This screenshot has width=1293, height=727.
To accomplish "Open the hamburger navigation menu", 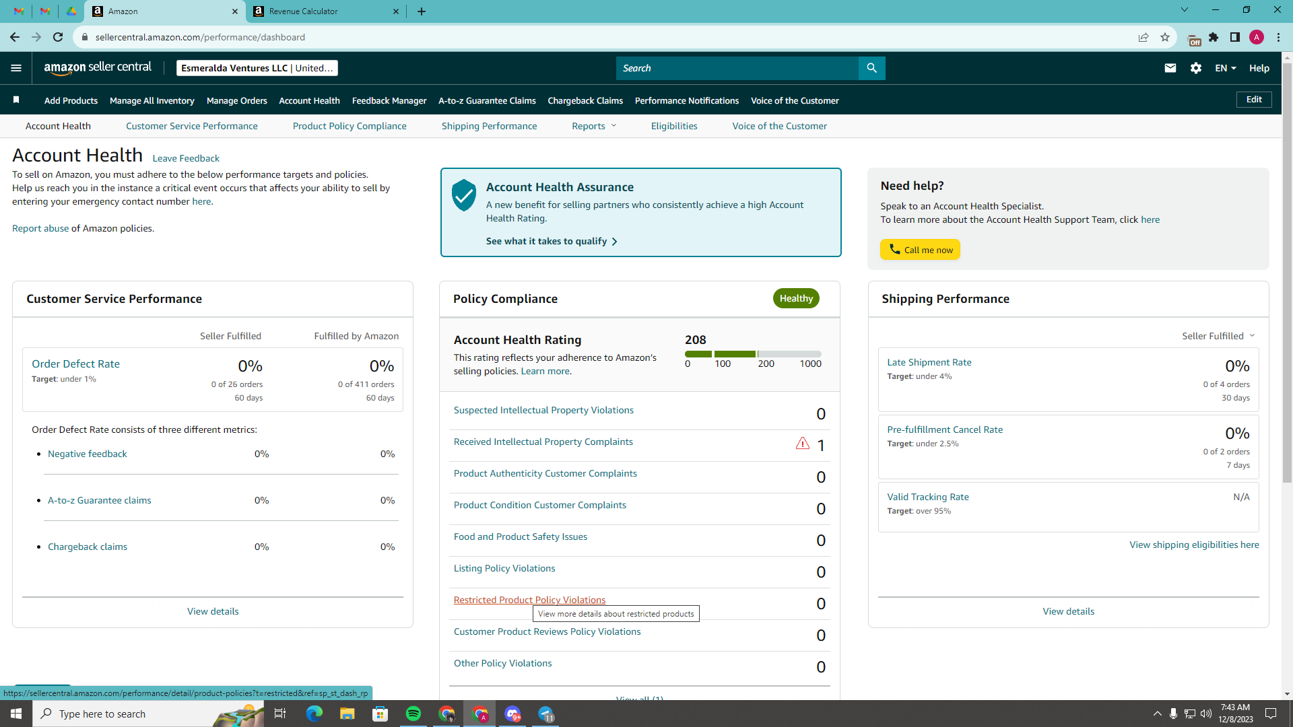I will coord(16,68).
